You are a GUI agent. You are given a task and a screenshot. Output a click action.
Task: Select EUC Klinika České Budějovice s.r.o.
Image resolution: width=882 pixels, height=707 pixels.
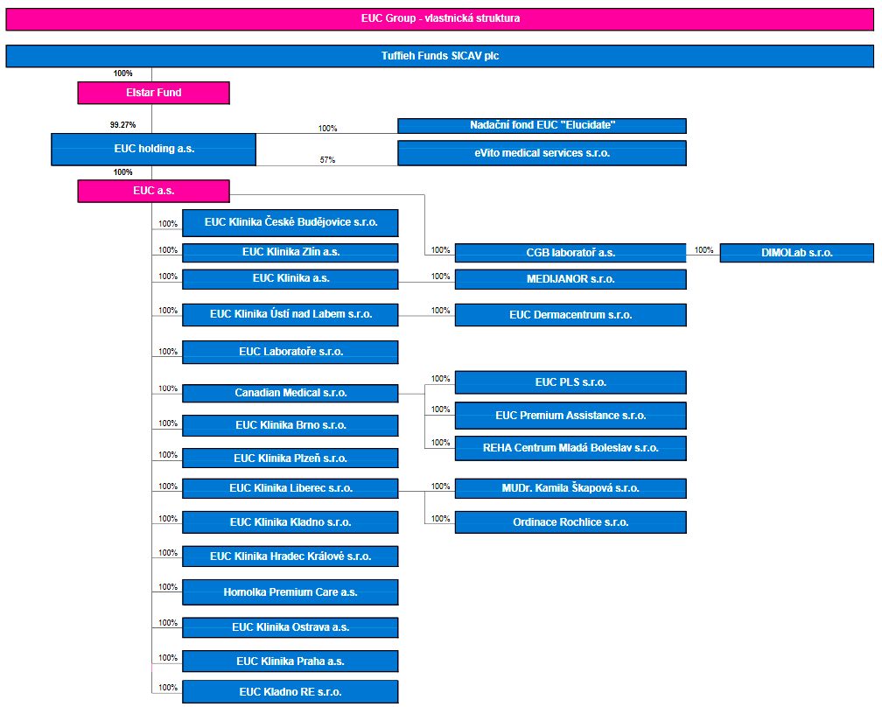click(290, 223)
